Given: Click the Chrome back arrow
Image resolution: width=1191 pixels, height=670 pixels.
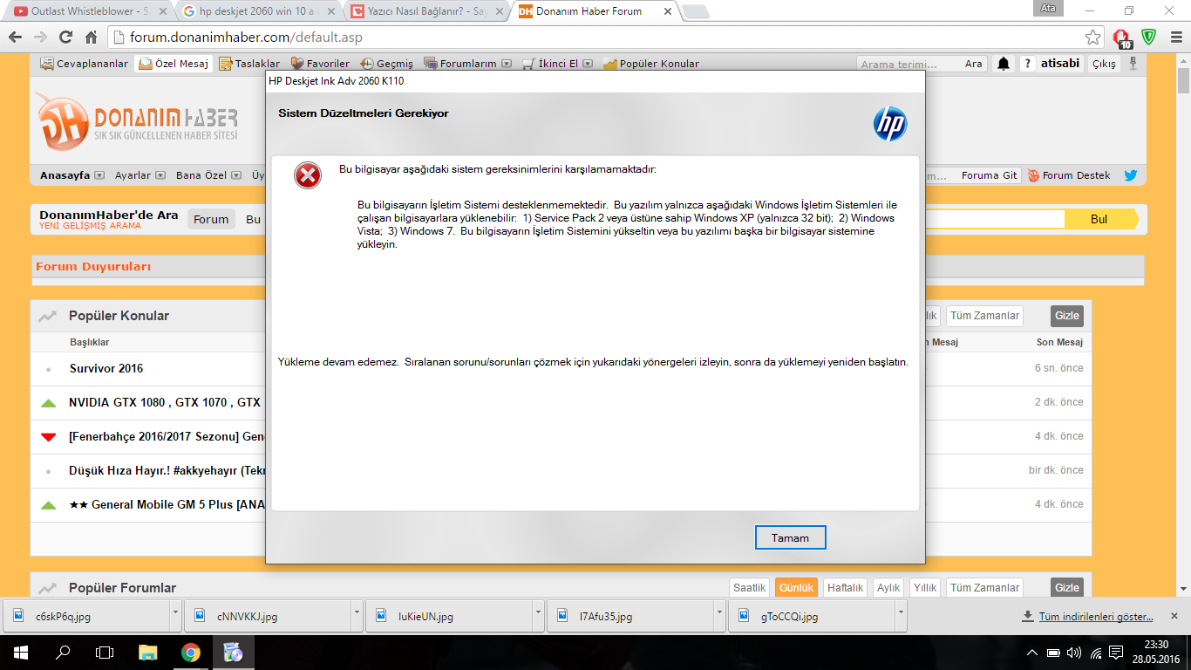Looking at the screenshot, I should click(x=15, y=38).
